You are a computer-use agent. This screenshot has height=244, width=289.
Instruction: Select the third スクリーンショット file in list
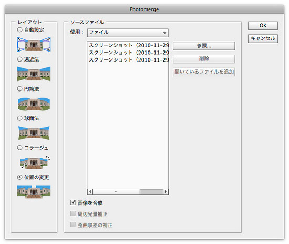tap(128, 60)
